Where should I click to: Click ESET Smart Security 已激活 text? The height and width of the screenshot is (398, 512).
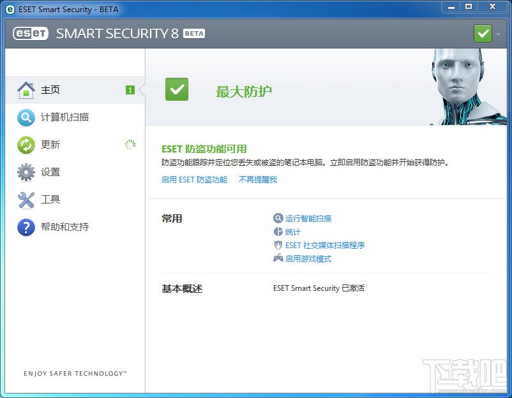(319, 288)
